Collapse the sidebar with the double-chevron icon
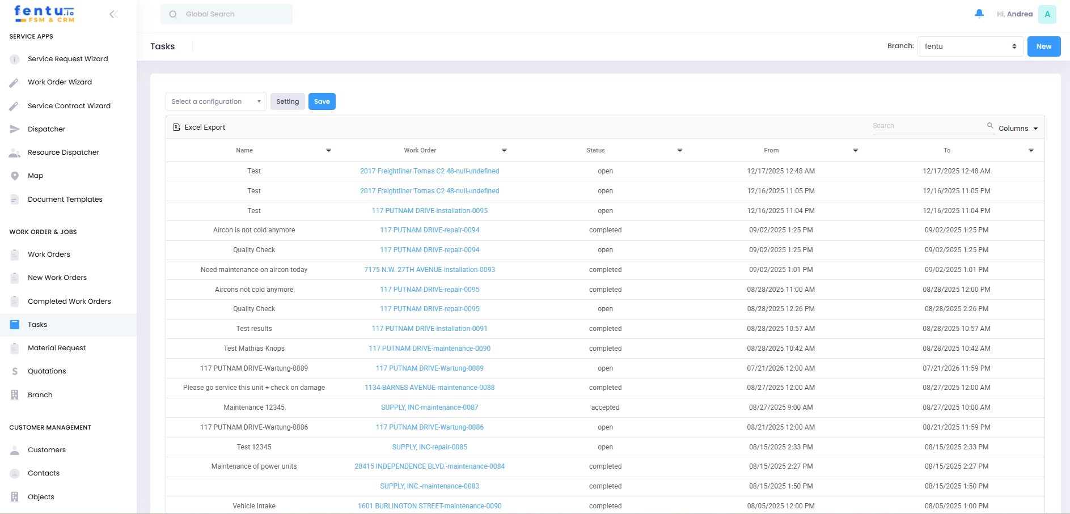The height and width of the screenshot is (514, 1070). [x=113, y=14]
